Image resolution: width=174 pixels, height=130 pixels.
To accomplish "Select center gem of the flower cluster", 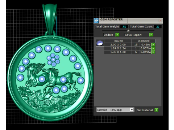I will coord(53,60).
